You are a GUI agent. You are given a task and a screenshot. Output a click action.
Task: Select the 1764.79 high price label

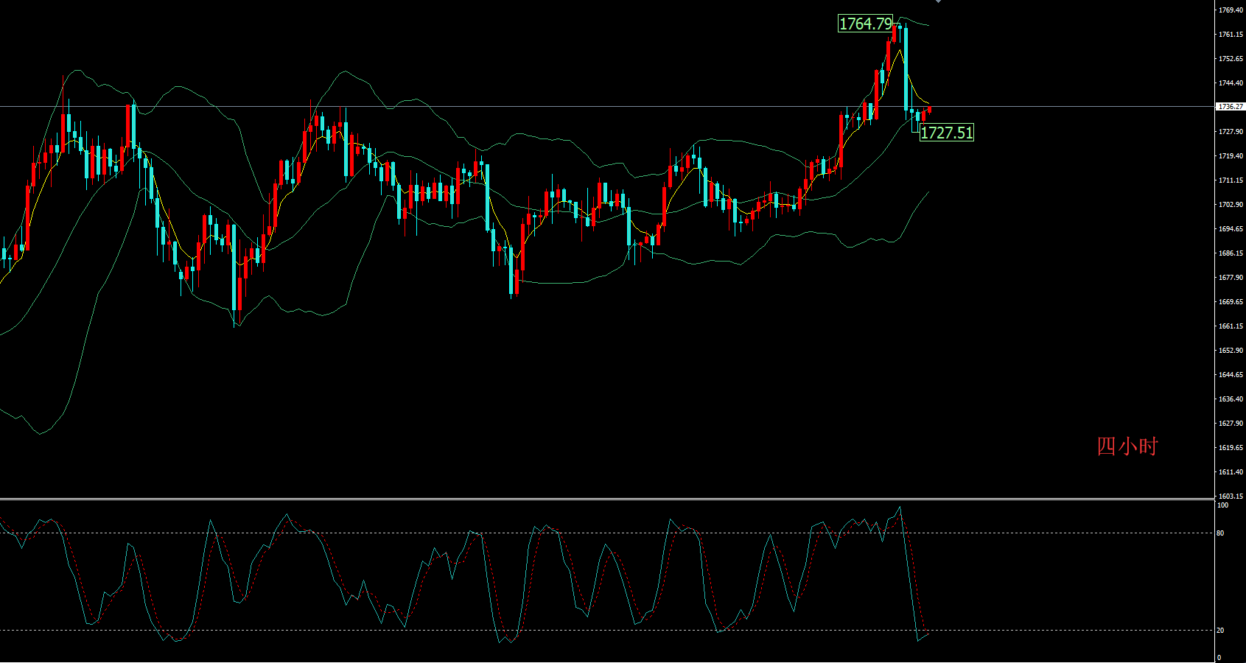point(865,24)
